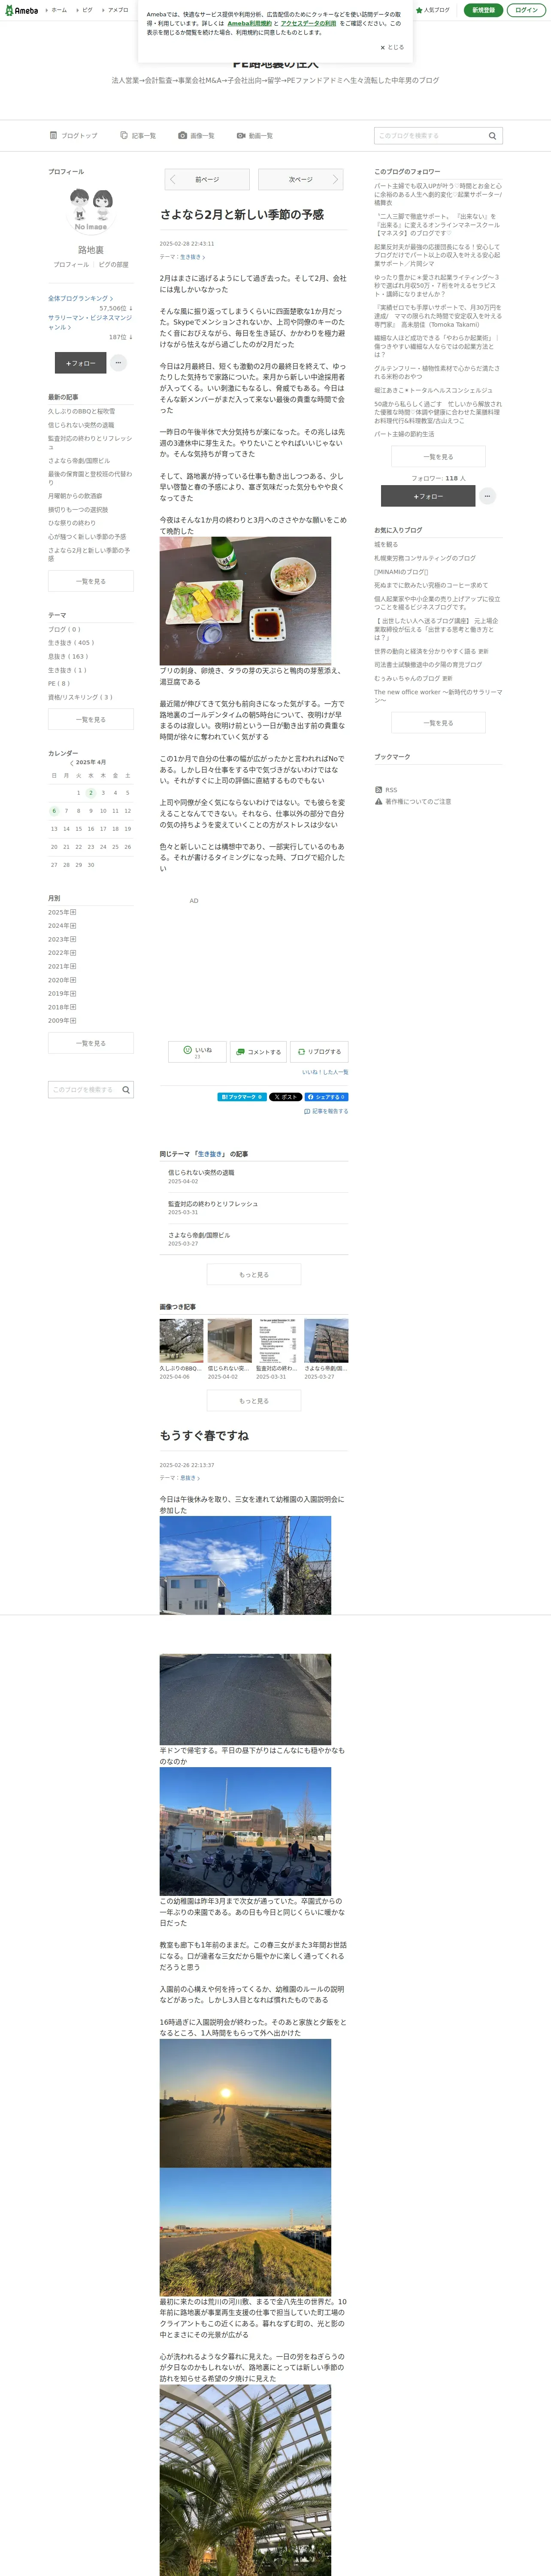Expand the 2025年 archive
Screen dimensions: 551x2576
coord(73,912)
